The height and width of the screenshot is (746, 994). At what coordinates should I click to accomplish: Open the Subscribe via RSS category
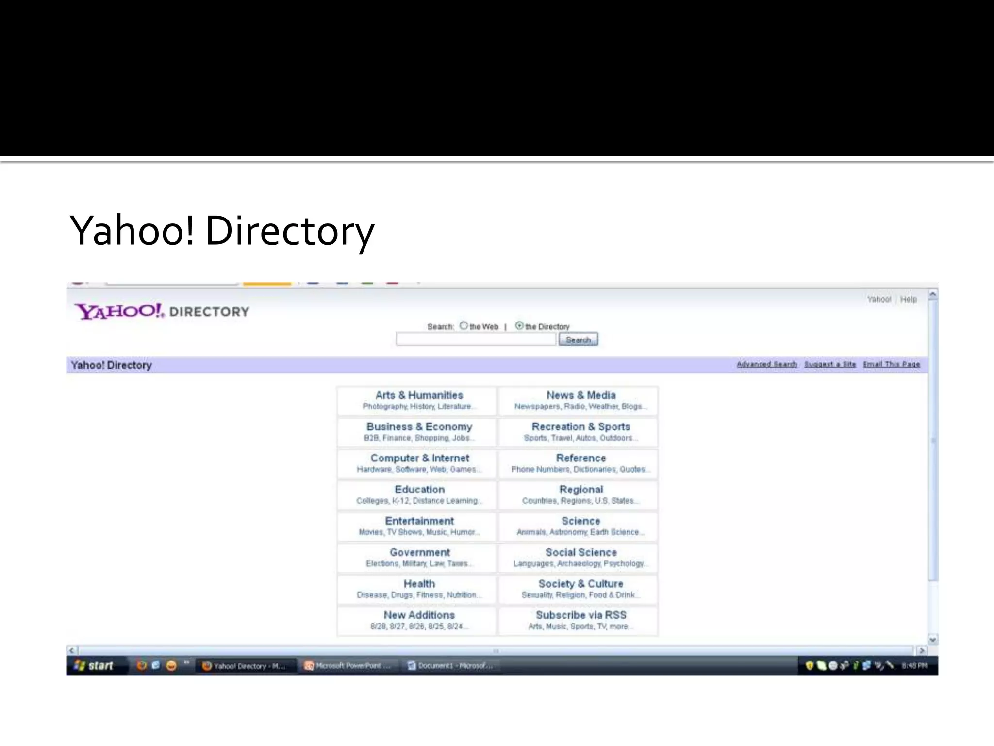pos(581,615)
